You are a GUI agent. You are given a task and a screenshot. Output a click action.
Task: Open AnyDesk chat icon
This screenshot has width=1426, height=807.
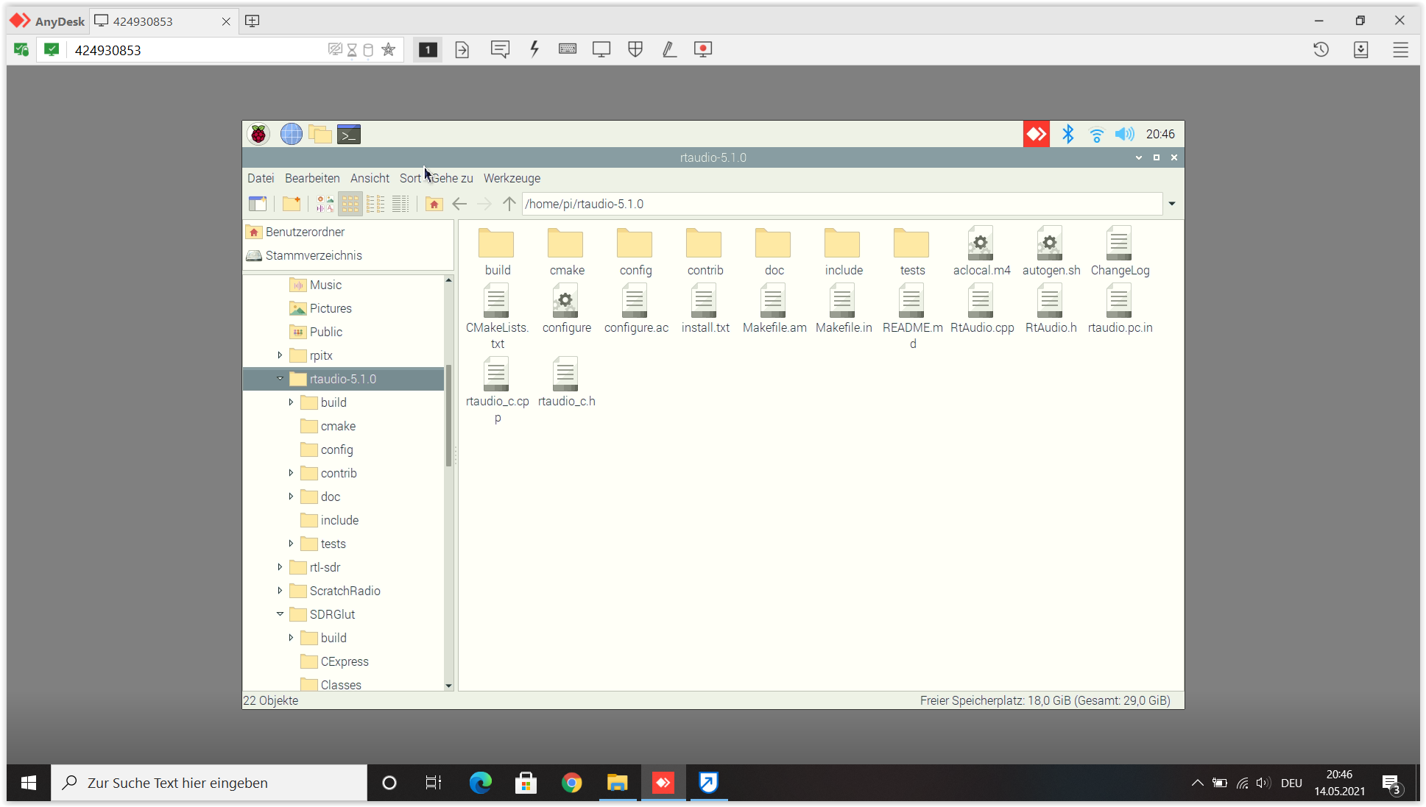(x=500, y=49)
